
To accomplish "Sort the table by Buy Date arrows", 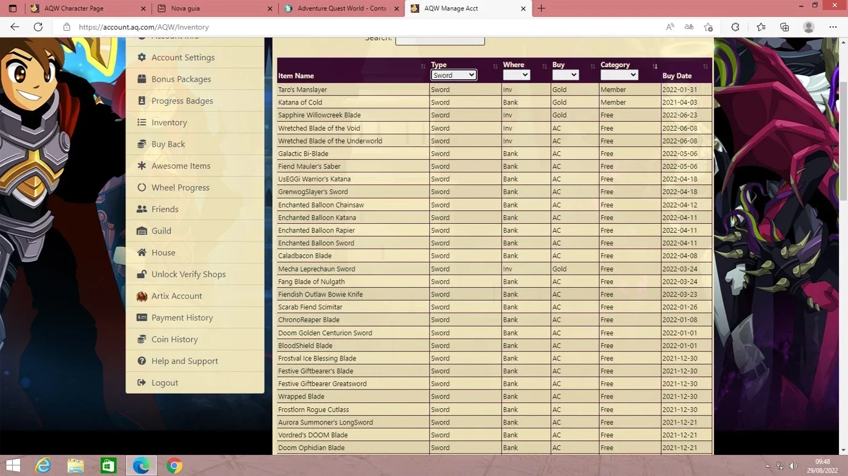I will [x=705, y=67].
